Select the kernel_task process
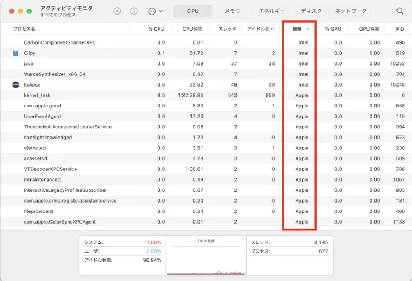The height and width of the screenshot is (281, 412). click(37, 95)
